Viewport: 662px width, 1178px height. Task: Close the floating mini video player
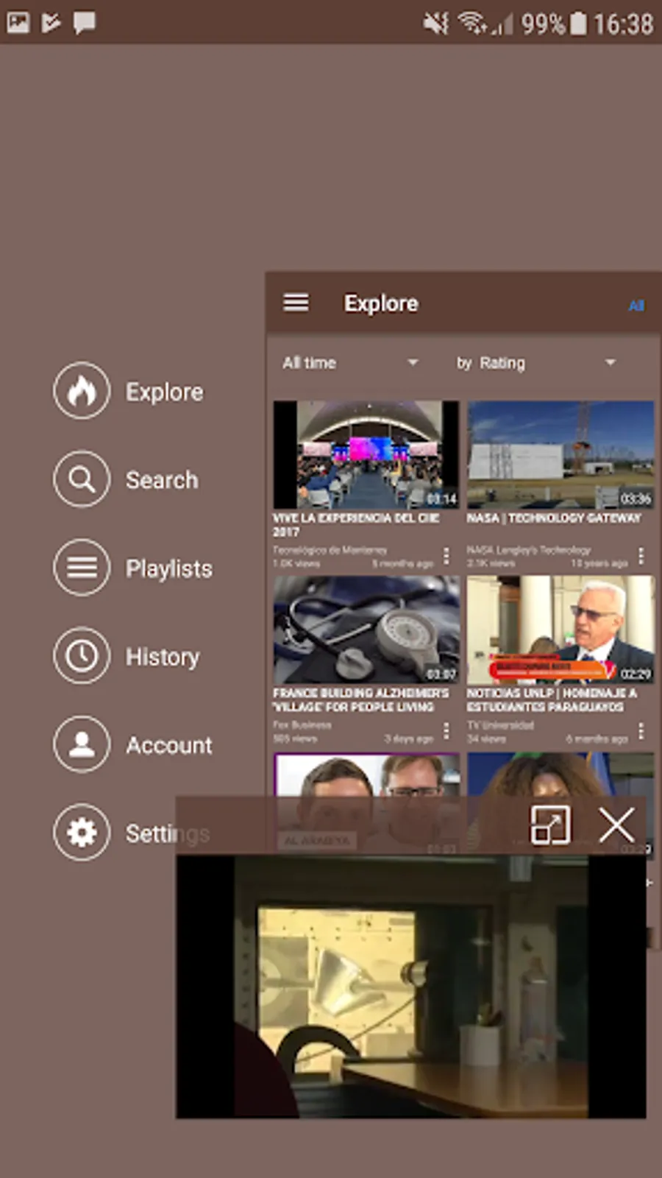[616, 825]
